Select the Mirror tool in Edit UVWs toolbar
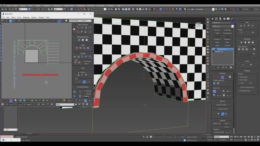This screenshot has width=260, height=146. click(x=19, y=21)
